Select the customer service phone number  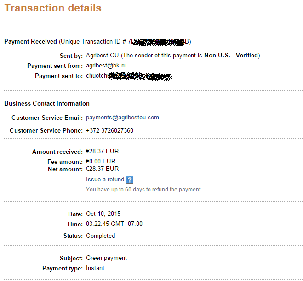coord(109,131)
